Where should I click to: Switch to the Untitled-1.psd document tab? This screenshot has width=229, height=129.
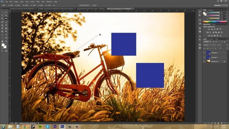click(56, 9)
